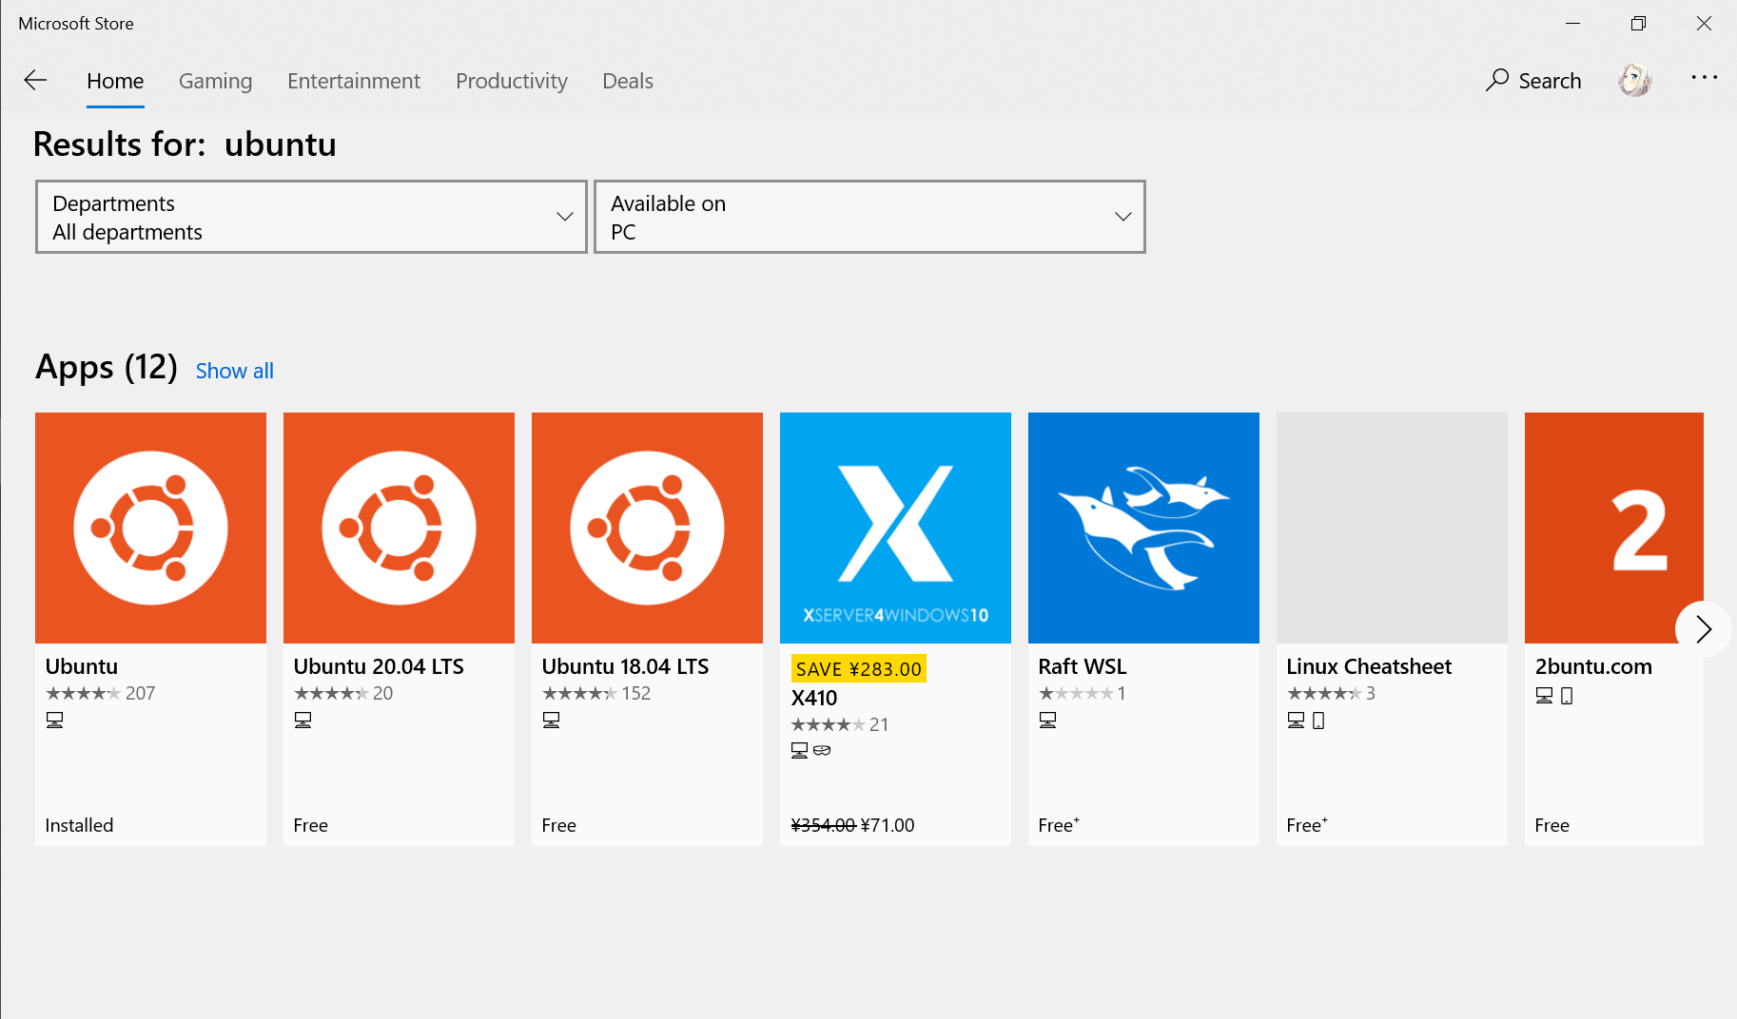
Task: Go back using the back arrow
Action: pos(35,81)
